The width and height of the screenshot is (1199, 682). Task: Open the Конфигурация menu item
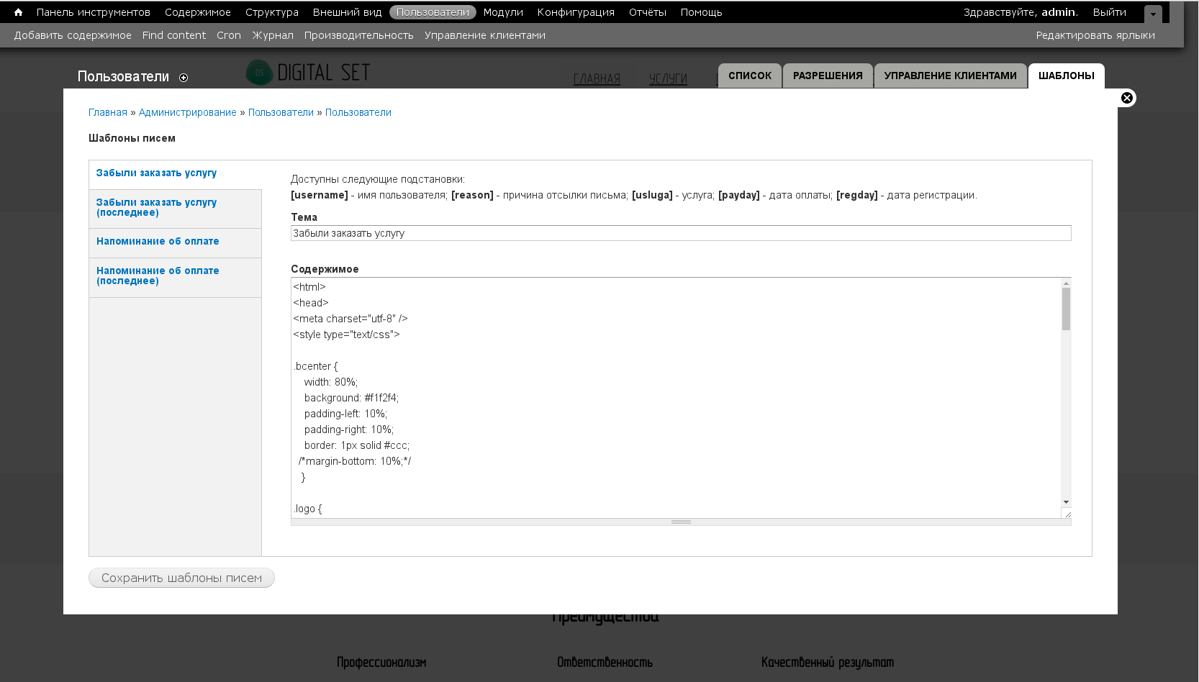(576, 12)
